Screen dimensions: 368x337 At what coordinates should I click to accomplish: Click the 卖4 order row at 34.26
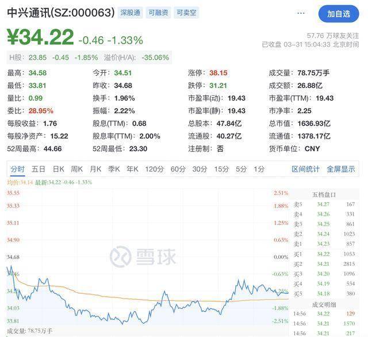pos(324,214)
